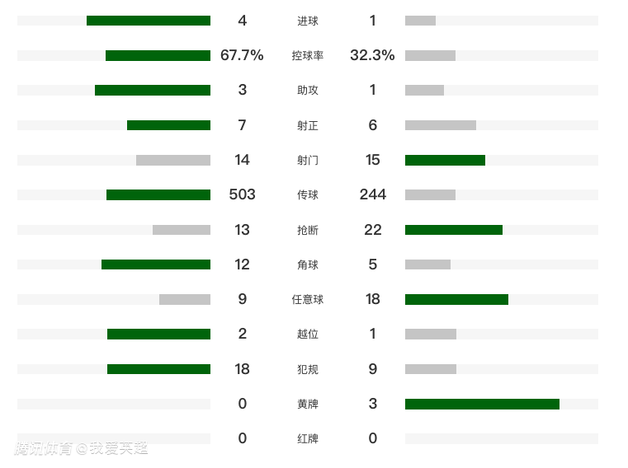This screenshot has height=468, width=628.
Task: Click the left green bar for 进球
Action: tap(149, 21)
